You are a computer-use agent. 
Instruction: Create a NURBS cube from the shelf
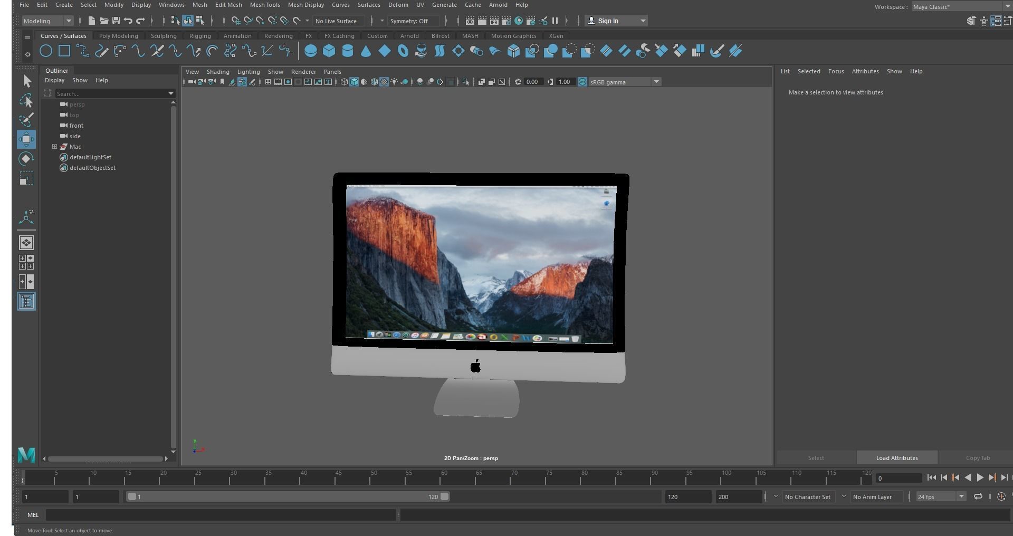pyautogui.click(x=329, y=51)
